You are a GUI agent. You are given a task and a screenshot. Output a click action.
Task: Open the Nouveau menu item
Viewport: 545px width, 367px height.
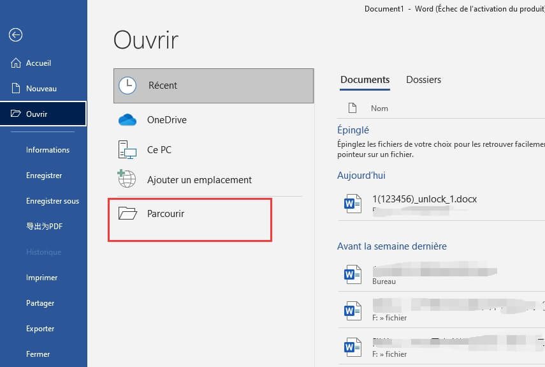[x=41, y=89]
